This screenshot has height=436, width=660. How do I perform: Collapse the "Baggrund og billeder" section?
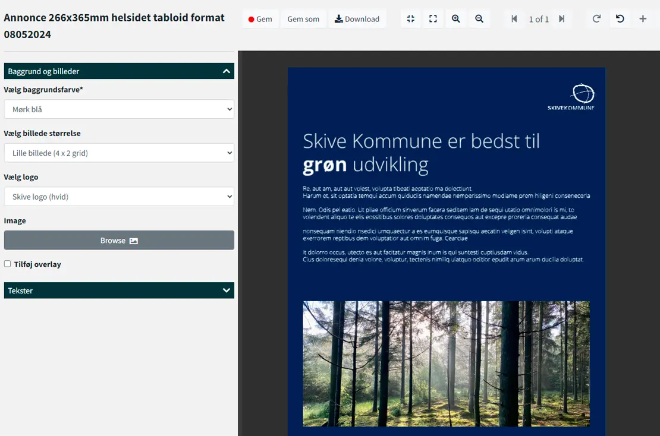[226, 71]
